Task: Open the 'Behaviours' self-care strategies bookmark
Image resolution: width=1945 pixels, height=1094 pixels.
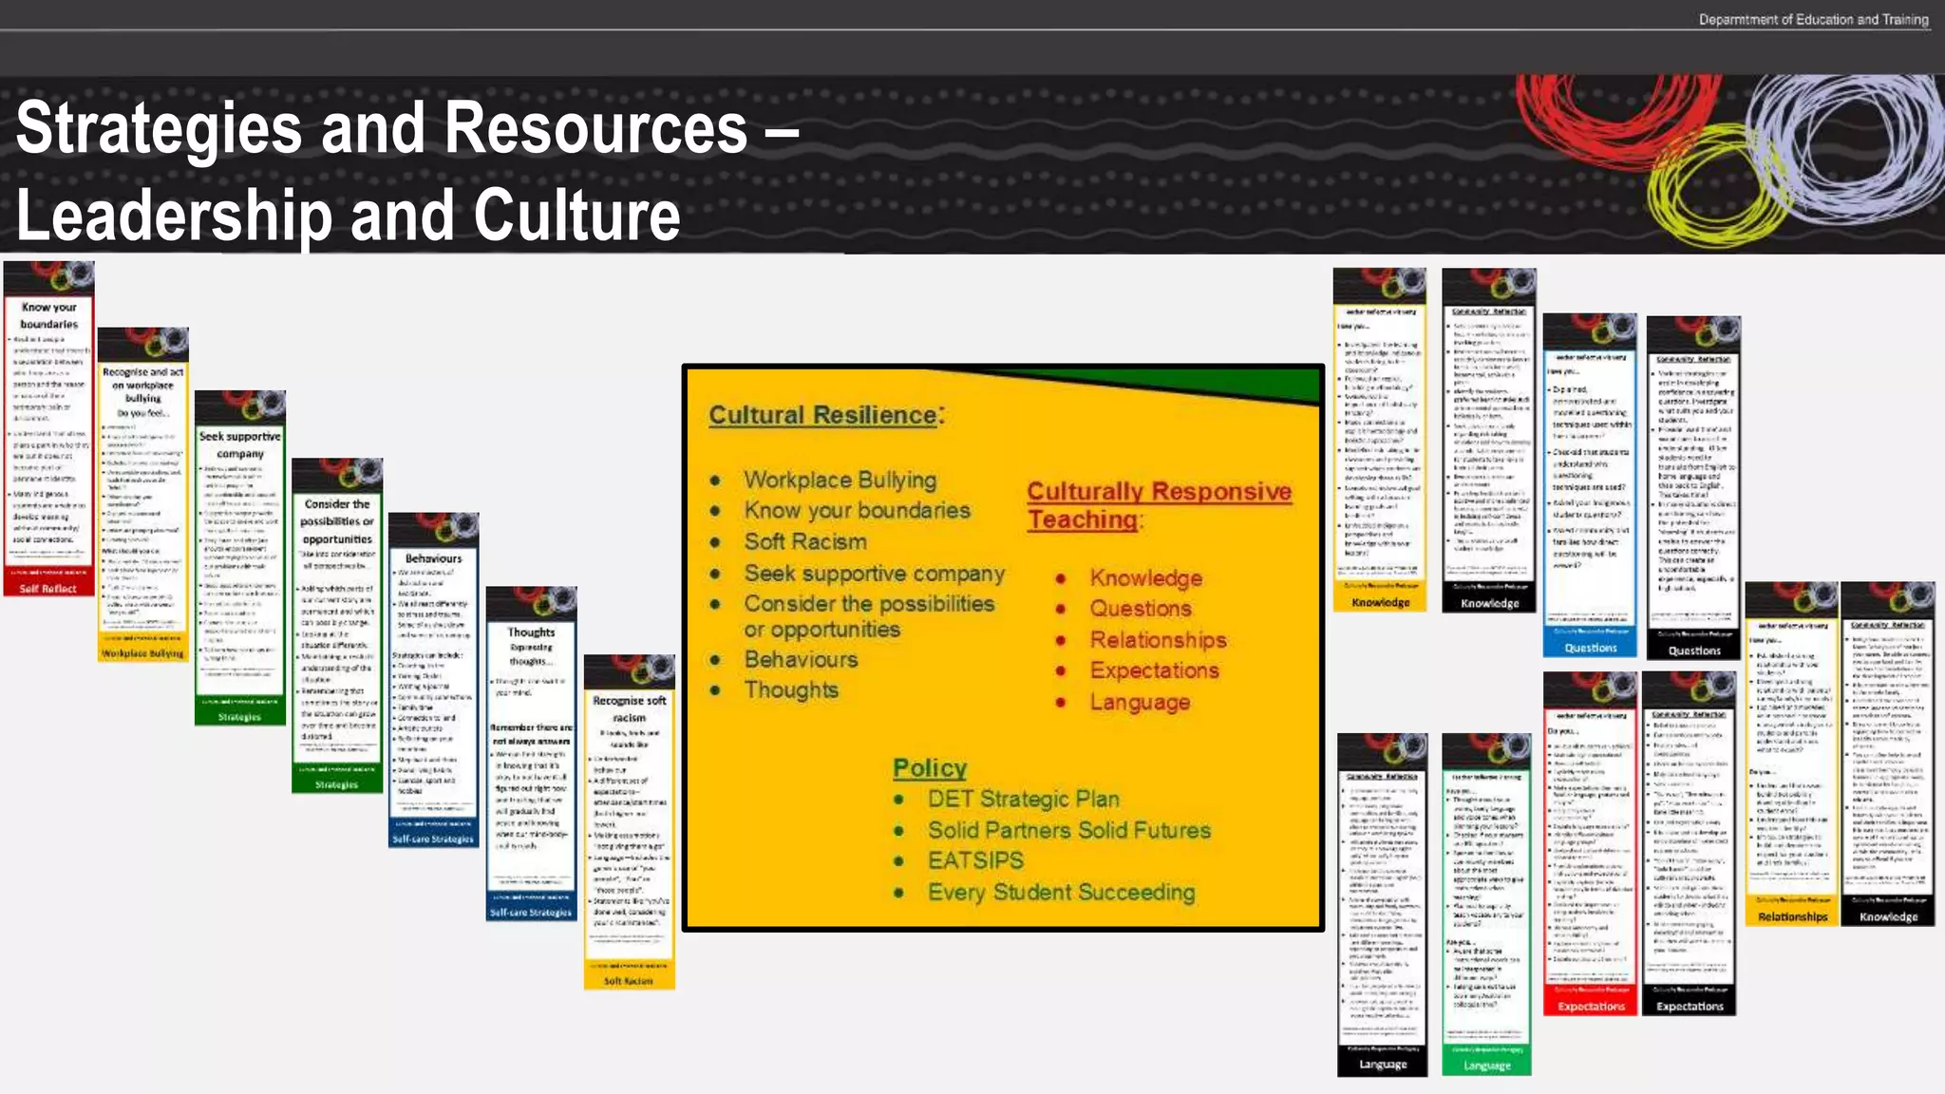Action: 434,680
